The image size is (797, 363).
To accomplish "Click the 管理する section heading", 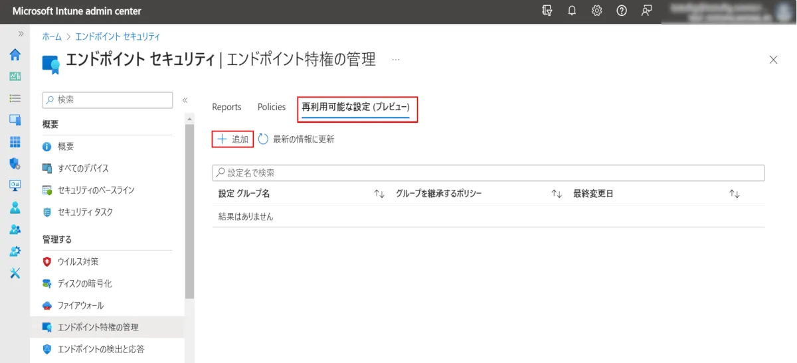I will pyautogui.click(x=57, y=240).
